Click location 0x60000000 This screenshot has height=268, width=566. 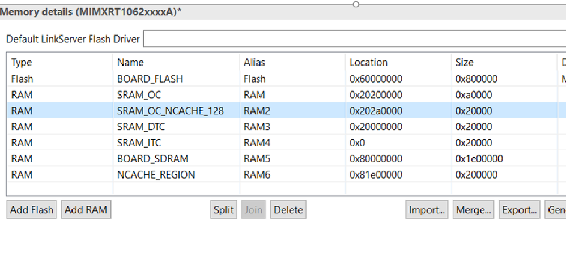pos(376,79)
